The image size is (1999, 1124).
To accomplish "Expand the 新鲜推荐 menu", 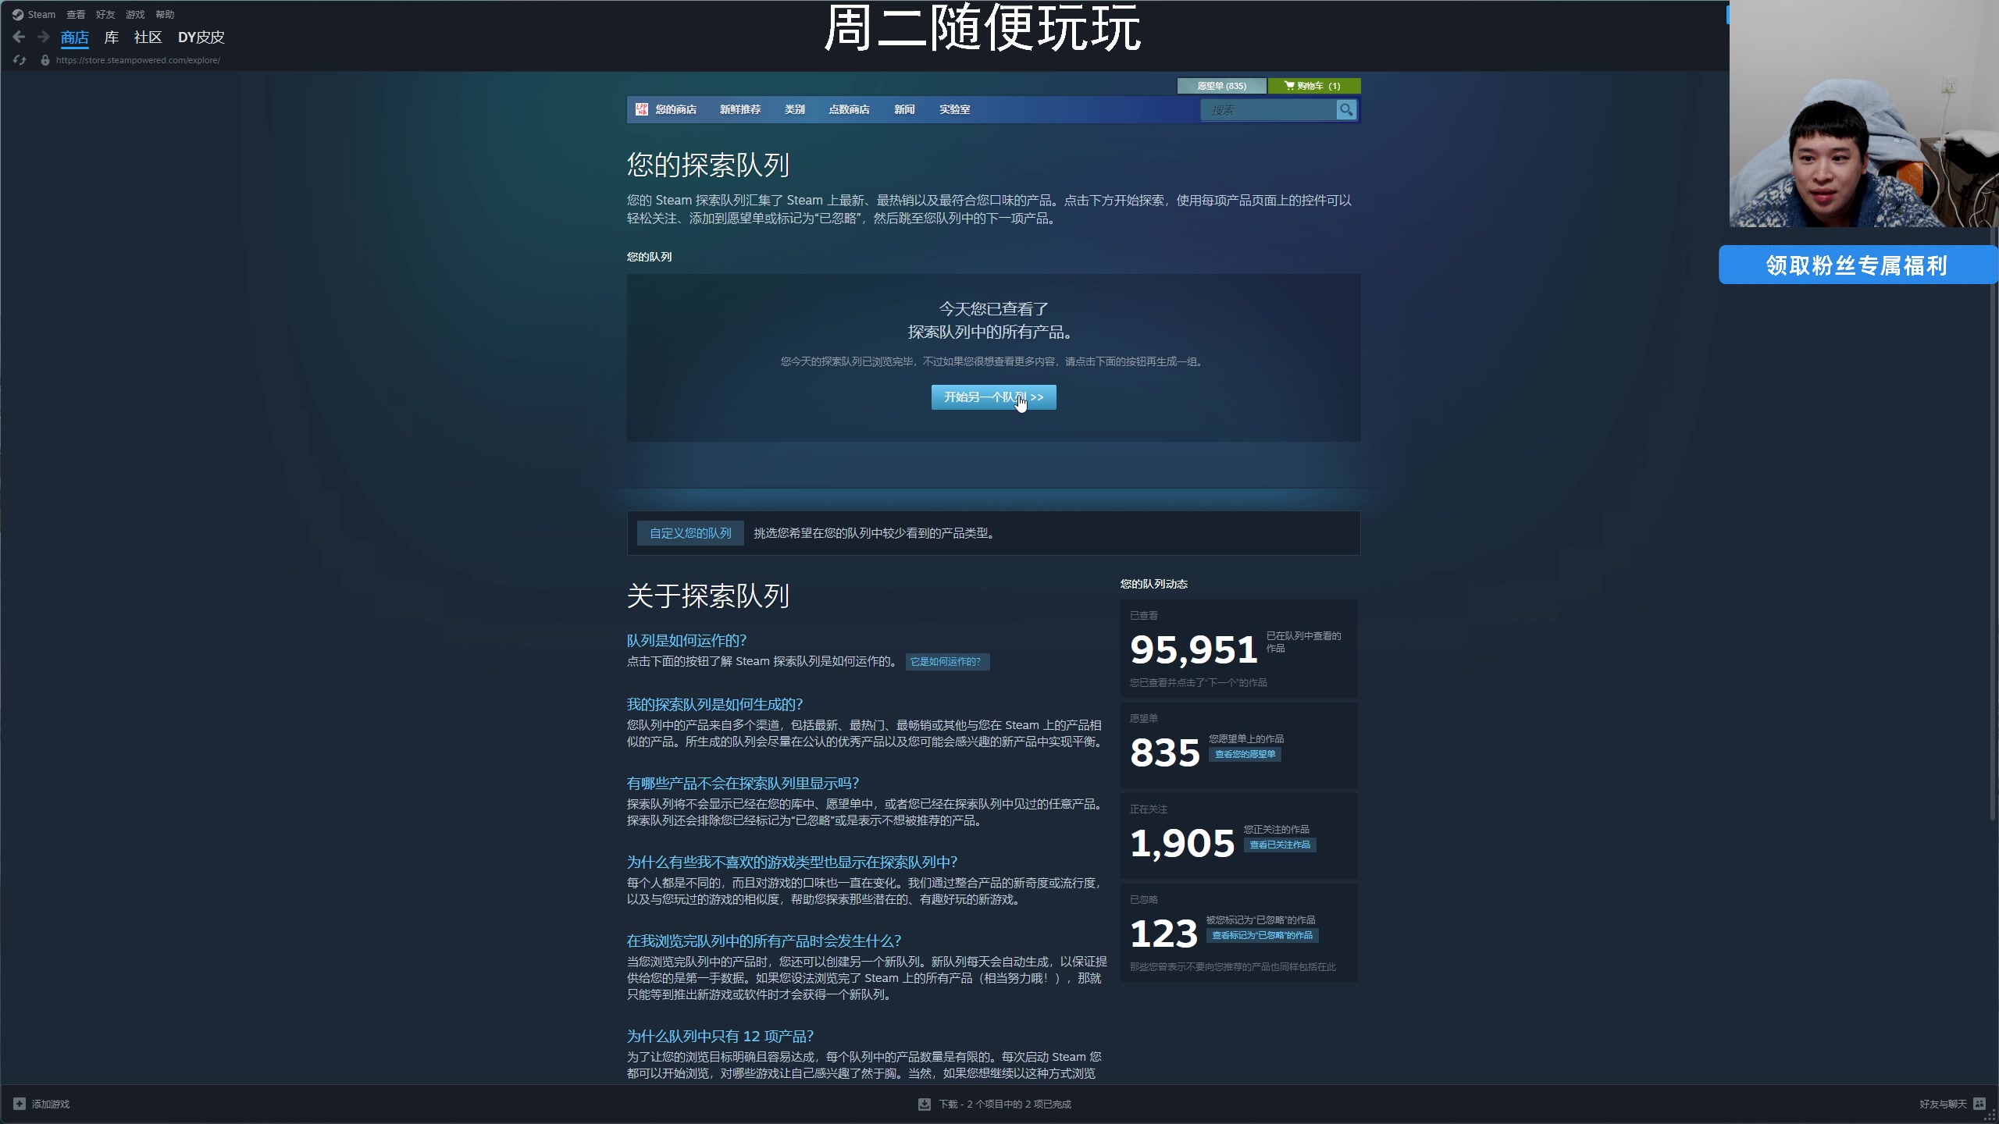I will coord(740,109).
